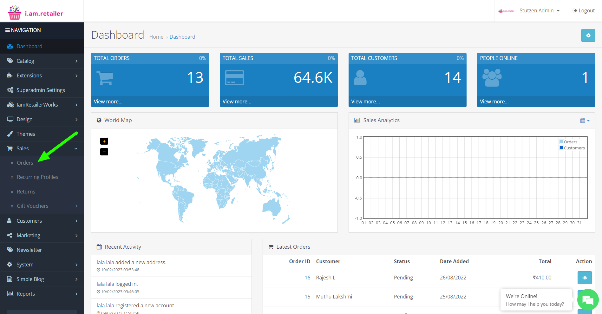602x314 pixels.
Task: Zoom in on the World Map
Action: [104, 141]
